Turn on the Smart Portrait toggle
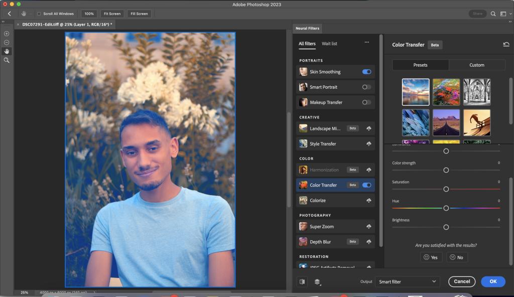 367,87
